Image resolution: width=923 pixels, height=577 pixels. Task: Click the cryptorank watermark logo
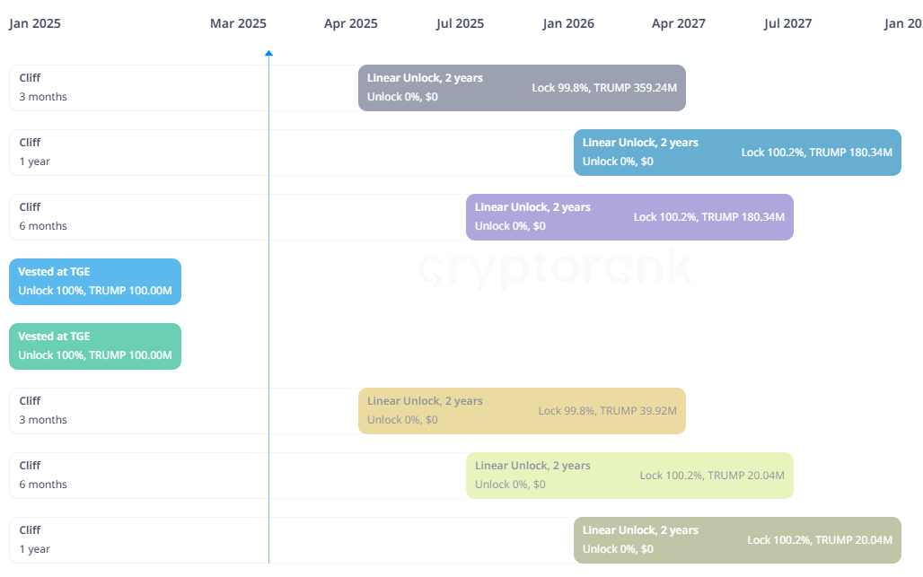(x=555, y=267)
